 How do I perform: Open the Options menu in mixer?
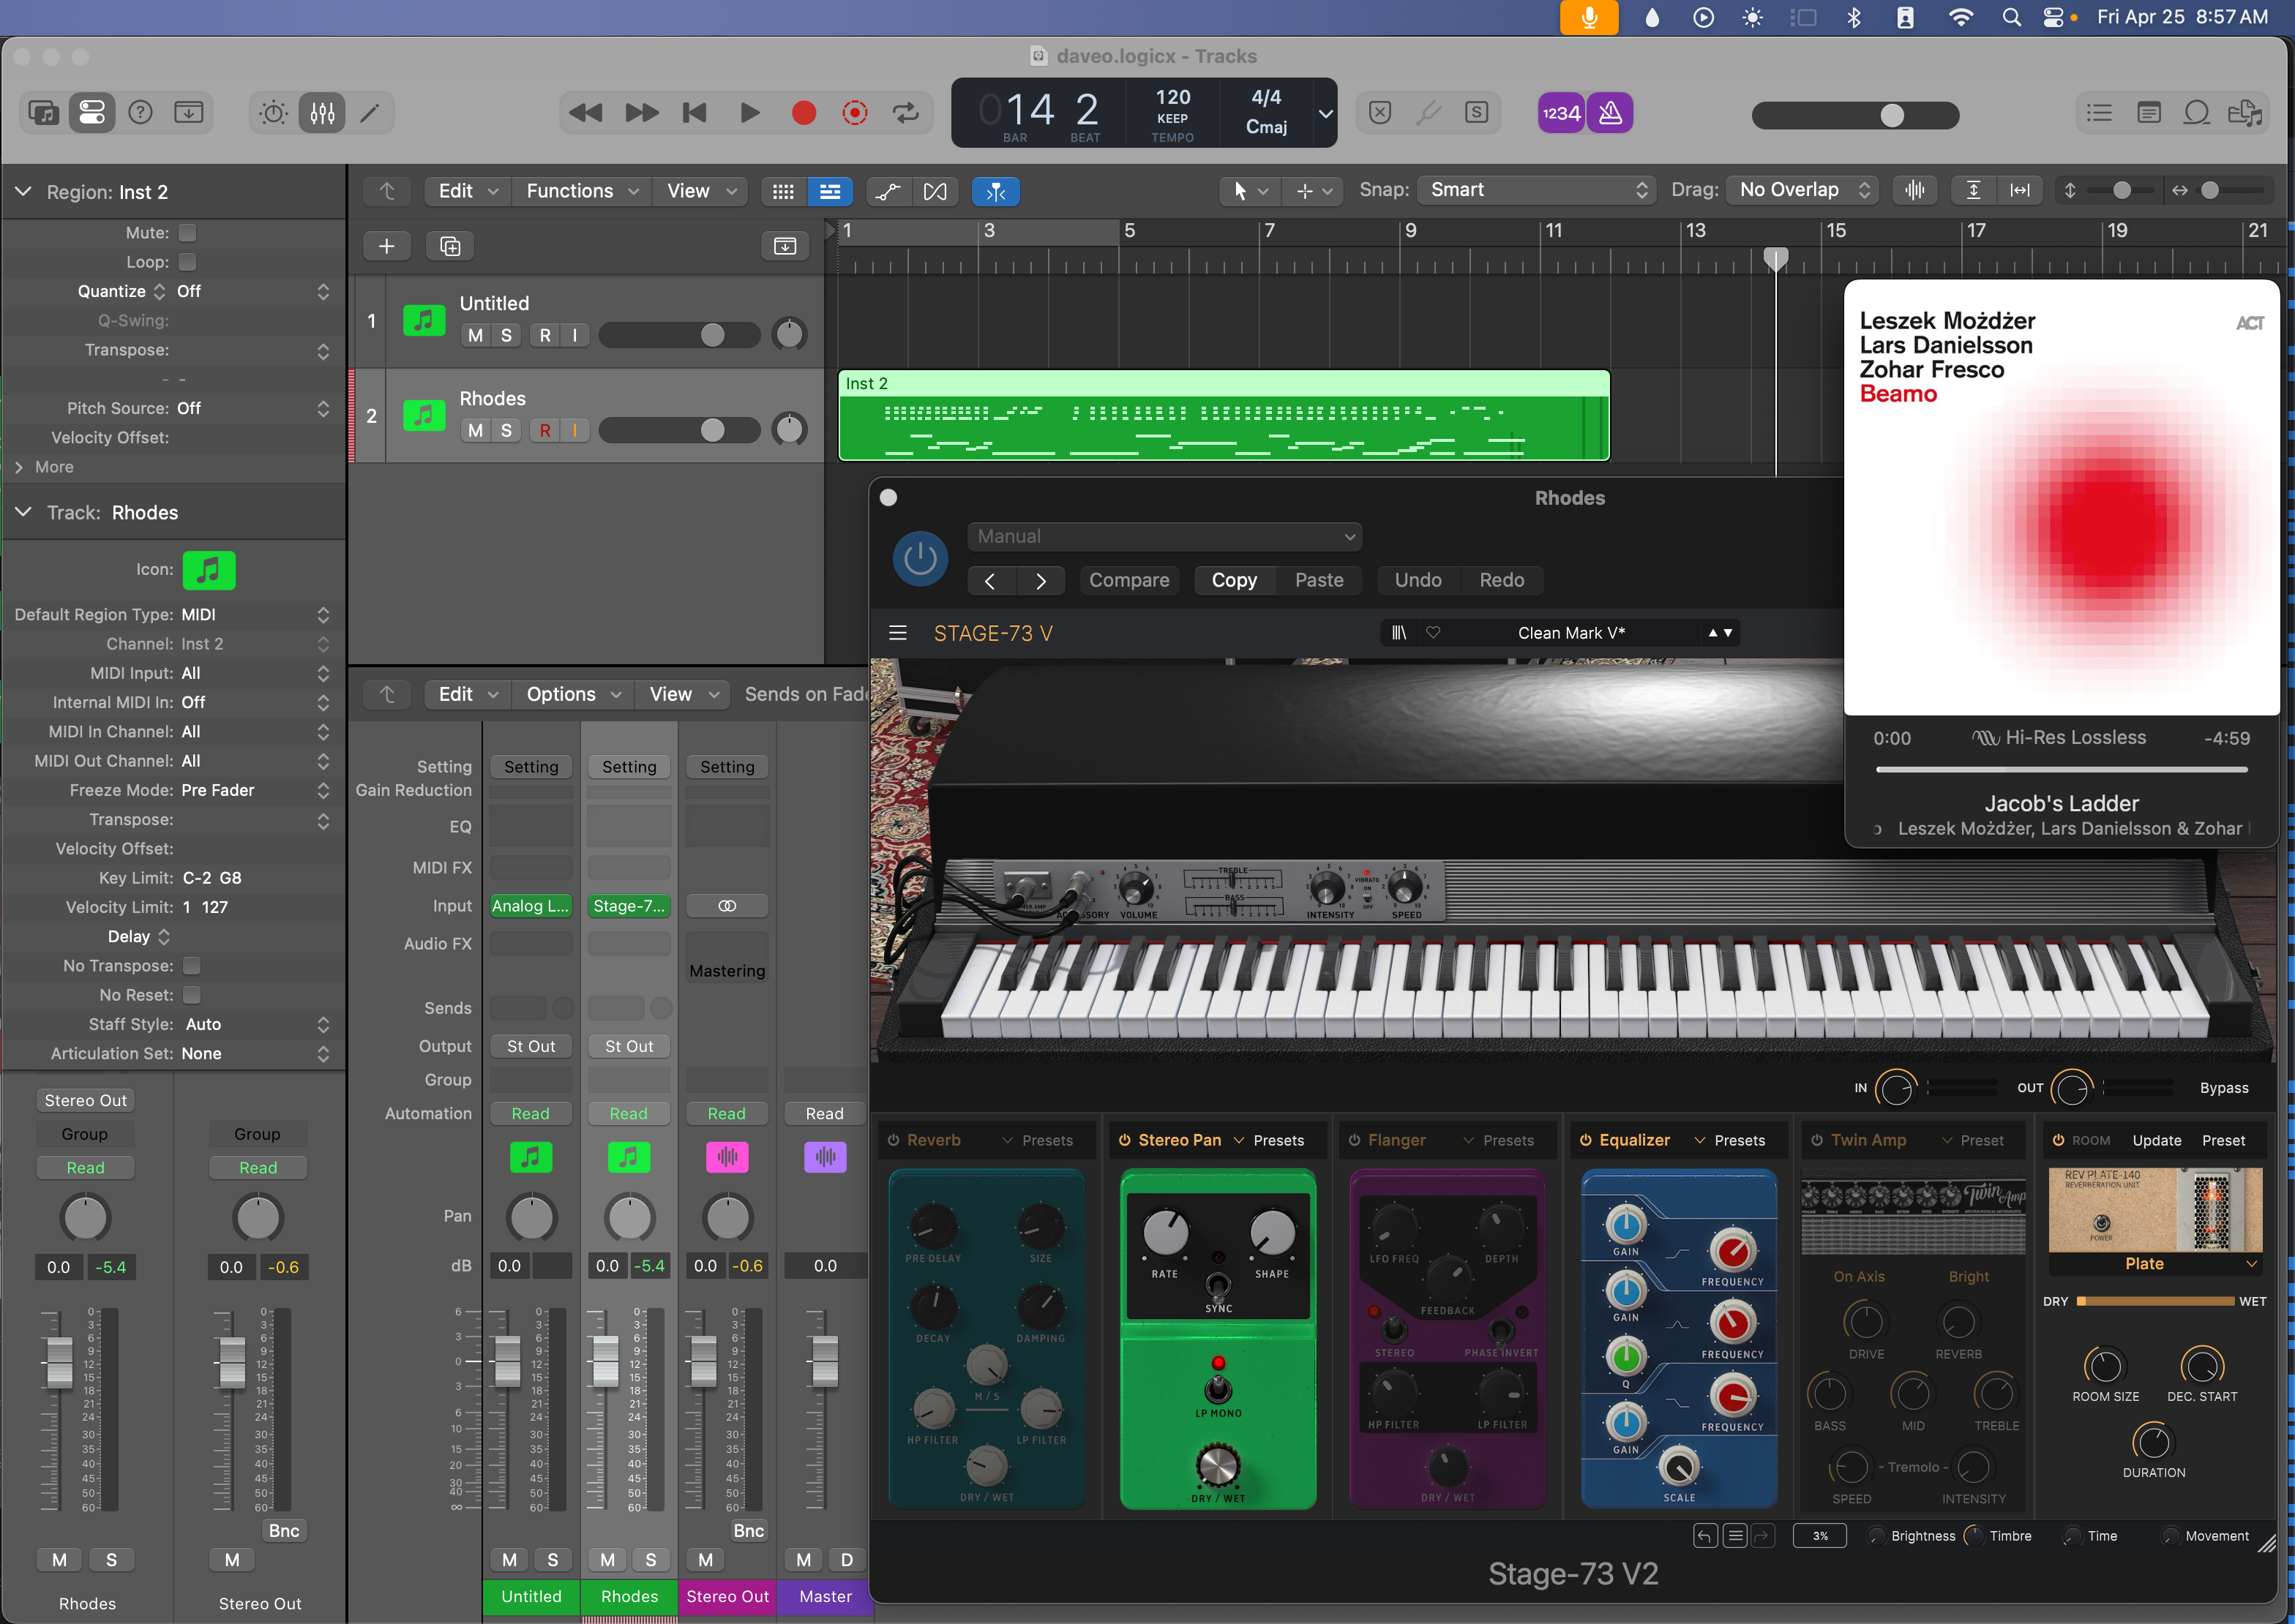point(572,694)
